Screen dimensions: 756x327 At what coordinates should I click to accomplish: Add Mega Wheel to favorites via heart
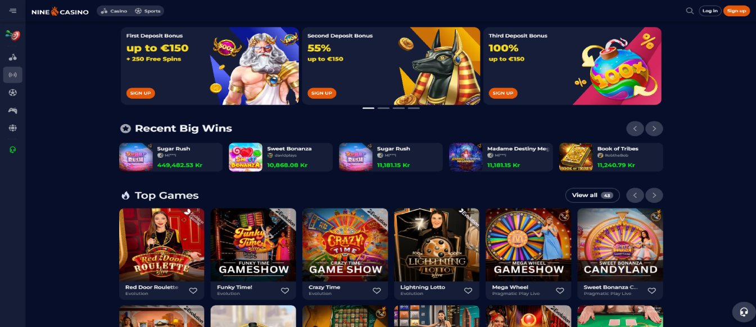560,290
